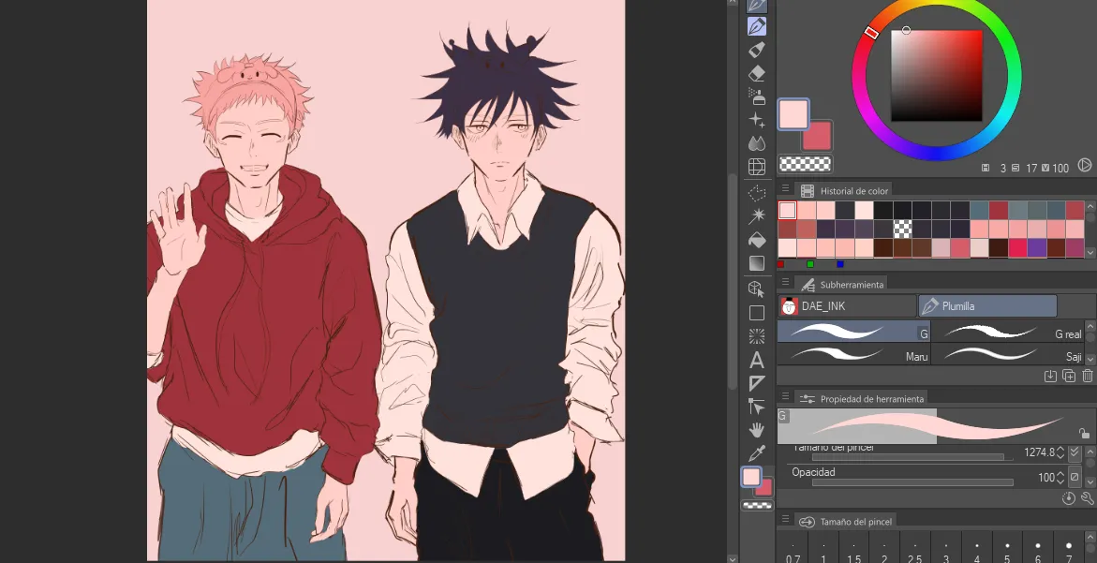The width and height of the screenshot is (1097, 563).
Task: Pick brush size preset 2.5
Action: (x=915, y=548)
